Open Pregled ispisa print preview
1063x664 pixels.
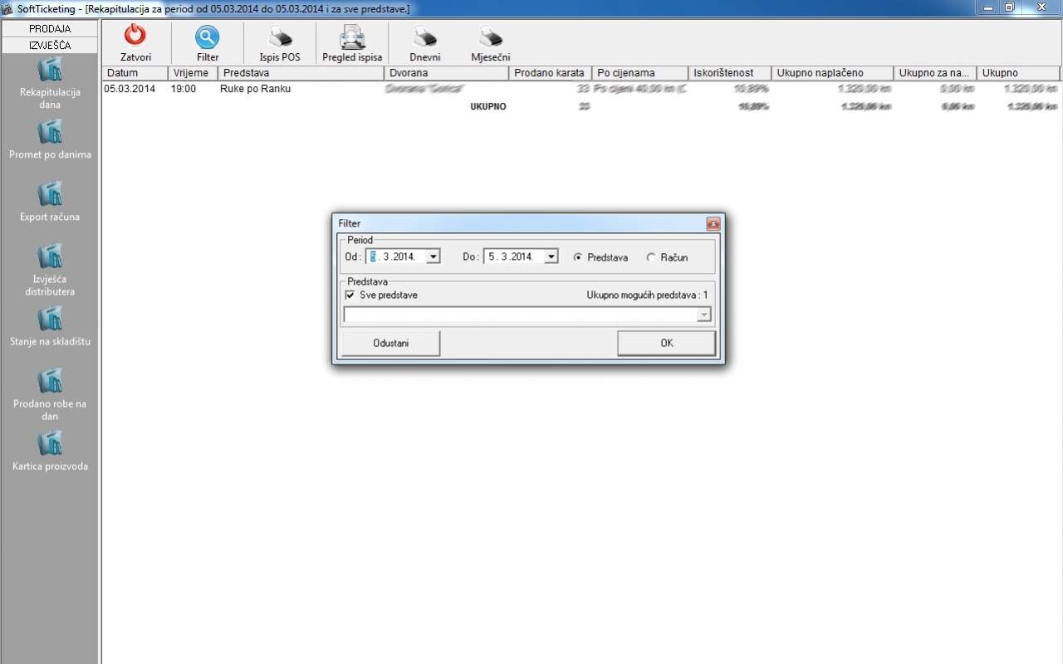(x=352, y=37)
